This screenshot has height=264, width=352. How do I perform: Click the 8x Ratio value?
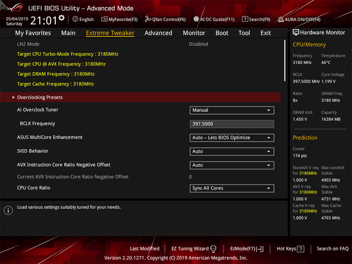coord(295,100)
